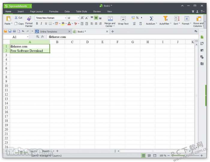This screenshot has width=210, height=162.
Task: Click the formula bar showing filehorse.com
Action: pos(122,37)
